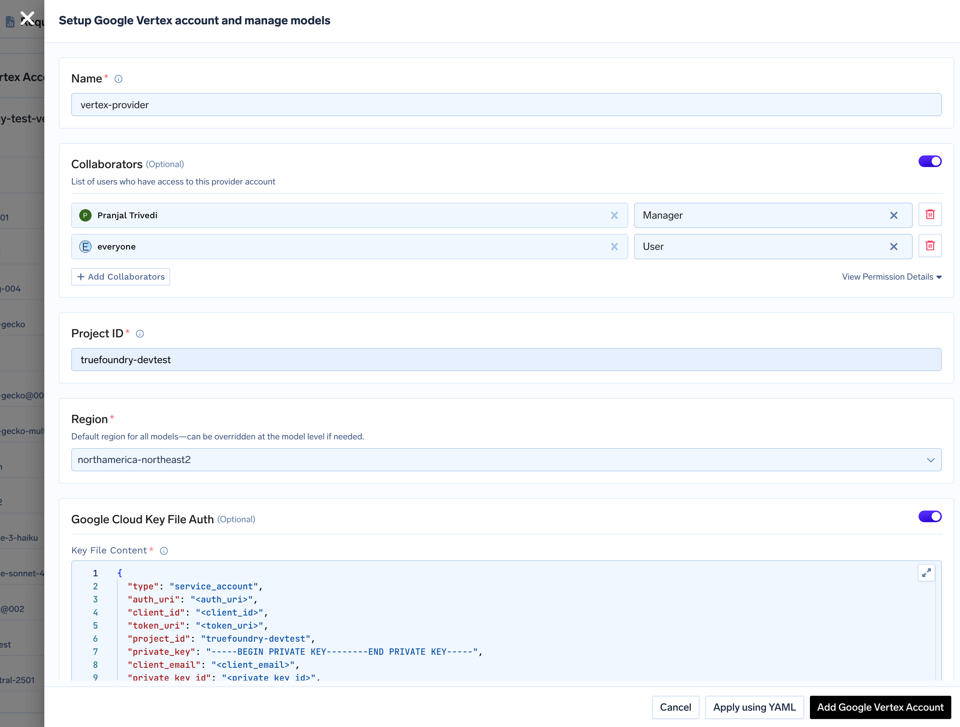Click the Add Collaborators button

click(121, 277)
